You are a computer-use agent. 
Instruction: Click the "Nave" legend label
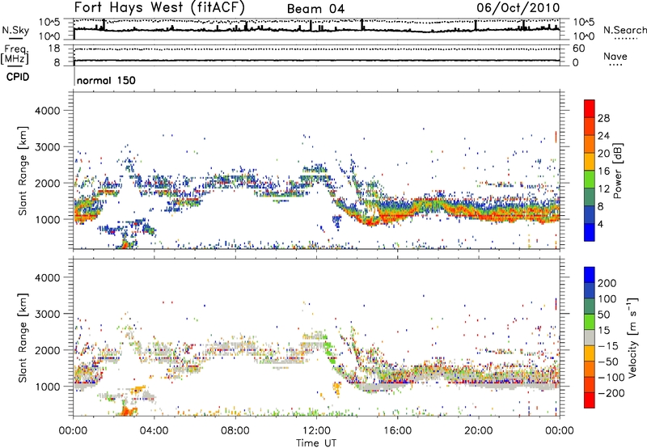pos(615,57)
